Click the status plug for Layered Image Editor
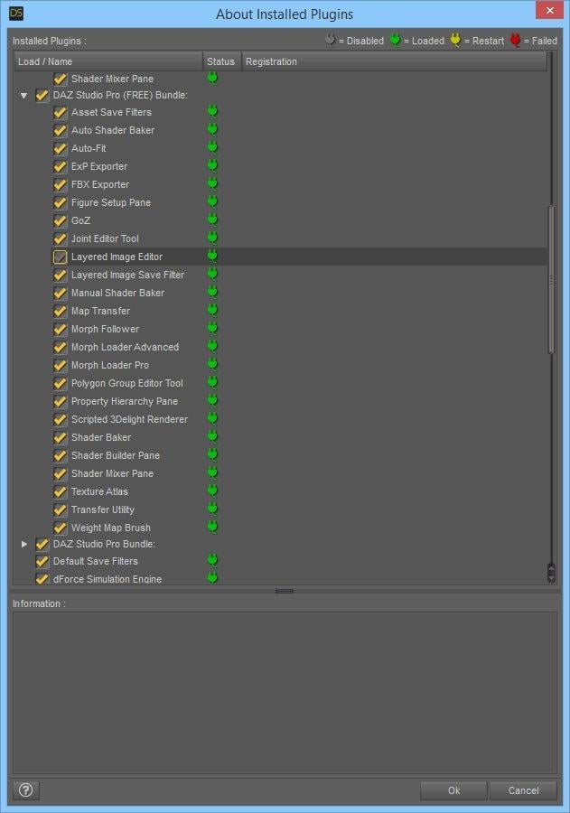570x813 pixels. (212, 257)
